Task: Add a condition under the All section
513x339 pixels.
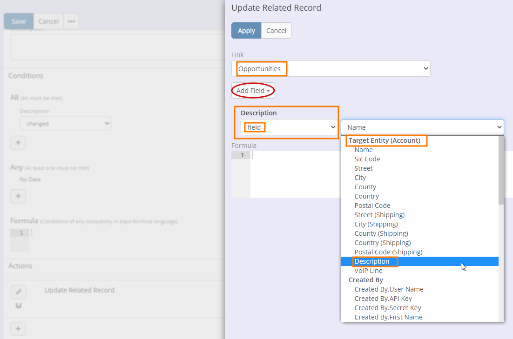Action: [18, 143]
